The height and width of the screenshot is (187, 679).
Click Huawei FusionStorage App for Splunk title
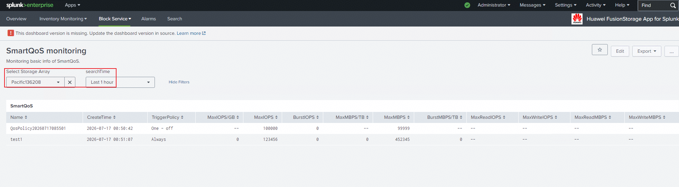tap(633, 19)
